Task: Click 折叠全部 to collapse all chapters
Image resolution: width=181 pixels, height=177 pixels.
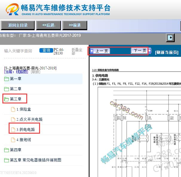Action: [77, 51]
